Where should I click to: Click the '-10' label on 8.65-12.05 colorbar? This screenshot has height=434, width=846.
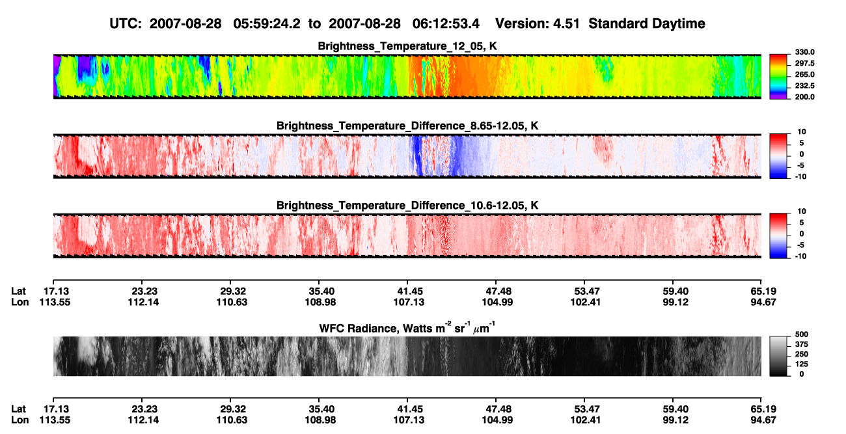coord(800,176)
